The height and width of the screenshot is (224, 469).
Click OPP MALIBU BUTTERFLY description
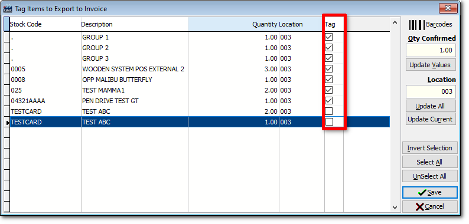(135, 80)
